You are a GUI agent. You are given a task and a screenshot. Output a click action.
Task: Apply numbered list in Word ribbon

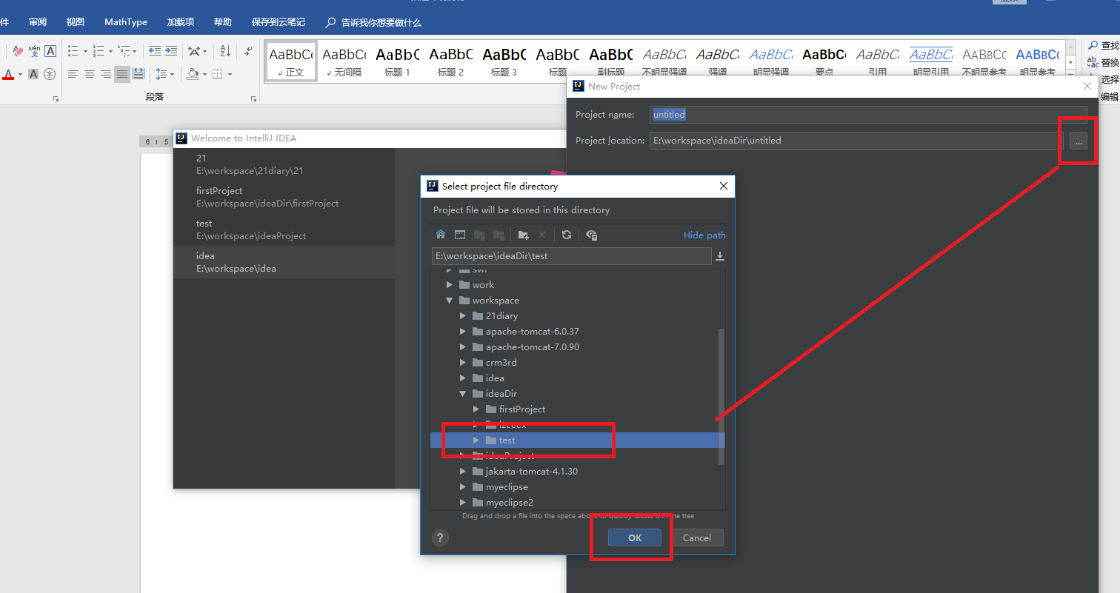(x=99, y=51)
